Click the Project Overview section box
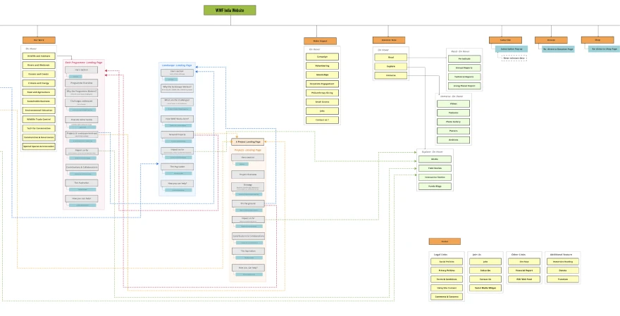620x316 pixels. (248, 175)
